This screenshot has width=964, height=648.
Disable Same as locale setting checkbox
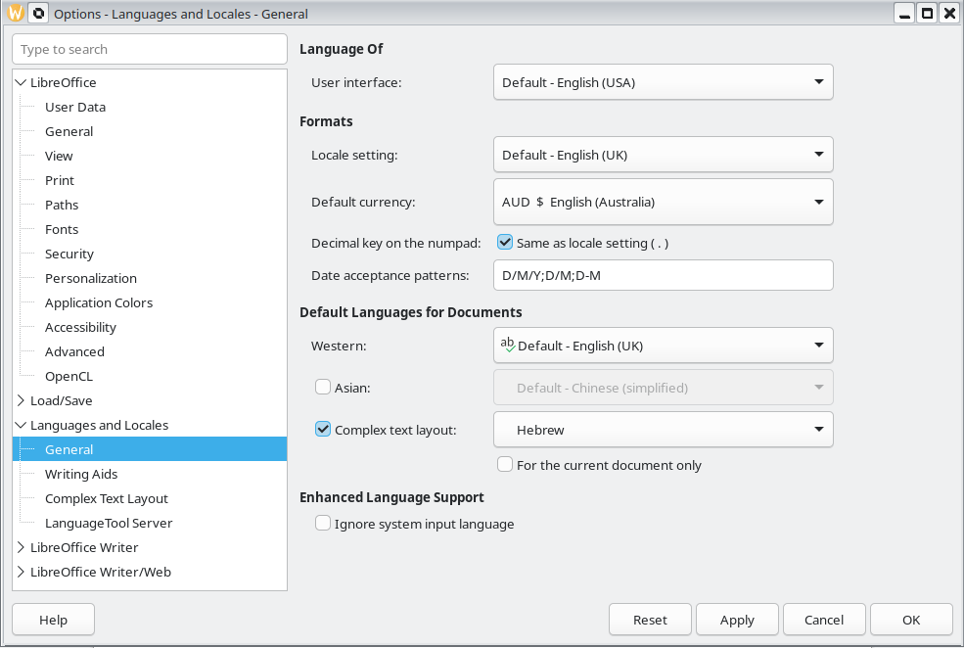click(505, 243)
